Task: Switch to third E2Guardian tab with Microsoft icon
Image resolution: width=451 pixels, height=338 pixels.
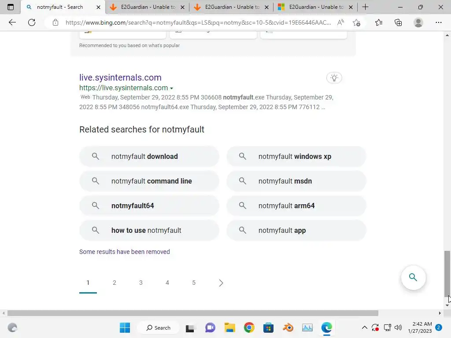Action: [316, 7]
